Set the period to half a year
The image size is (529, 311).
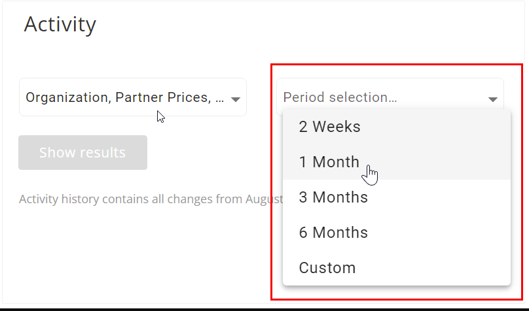(x=397, y=233)
